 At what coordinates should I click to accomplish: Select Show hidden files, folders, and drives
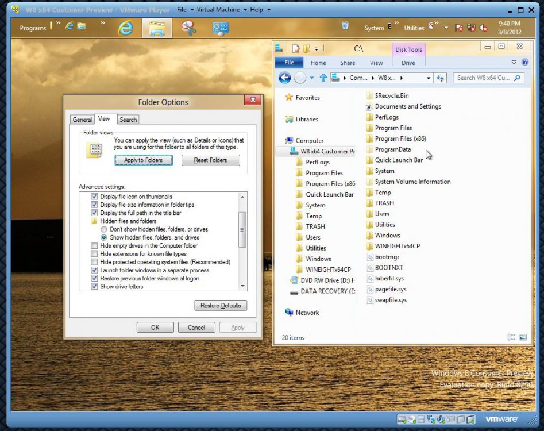(104, 237)
